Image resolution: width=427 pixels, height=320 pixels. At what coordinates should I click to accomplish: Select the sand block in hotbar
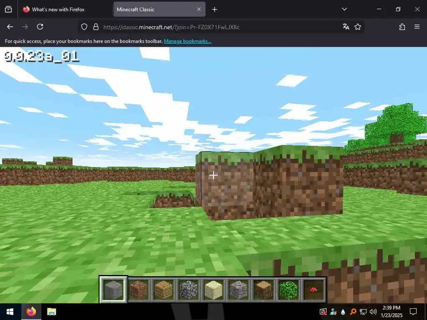tap(213, 290)
